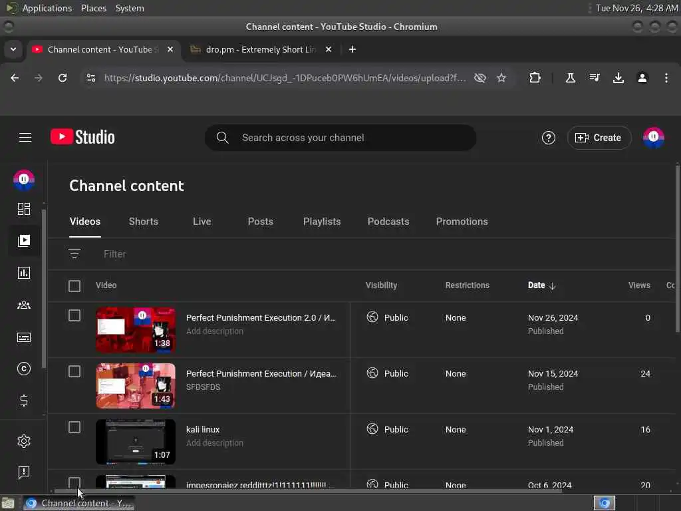This screenshot has height=511, width=681.
Task: Click Add description under kali linux
Action: pyautogui.click(x=215, y=442)
